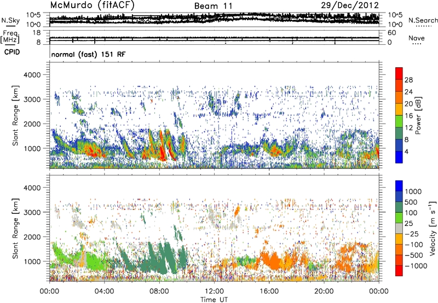Click the "4" label on the power color bar

(x=406, y=151)
